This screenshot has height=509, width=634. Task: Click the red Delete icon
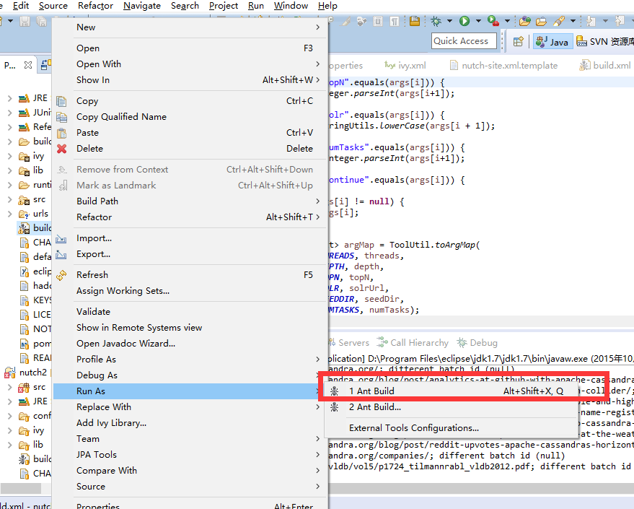tap(61, 149)
